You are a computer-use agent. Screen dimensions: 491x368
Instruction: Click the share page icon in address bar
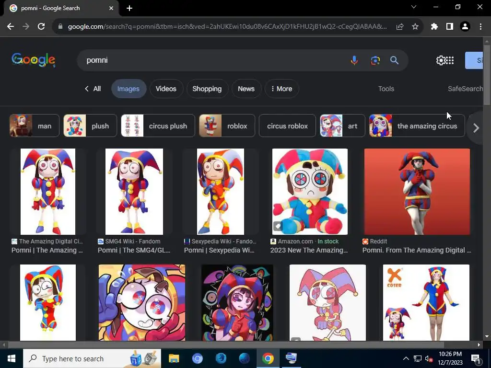pos(399,27)
